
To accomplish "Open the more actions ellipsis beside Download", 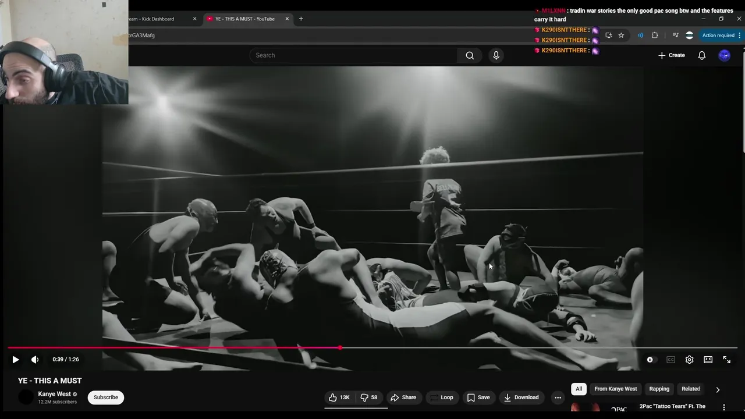I will coord(558,397).
